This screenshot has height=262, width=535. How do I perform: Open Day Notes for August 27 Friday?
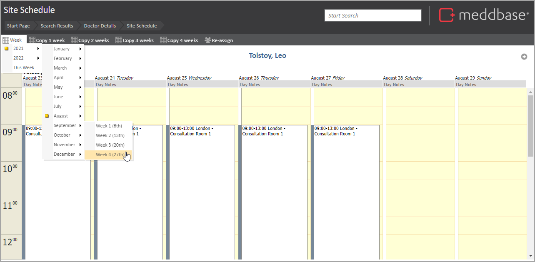(346, 85)
